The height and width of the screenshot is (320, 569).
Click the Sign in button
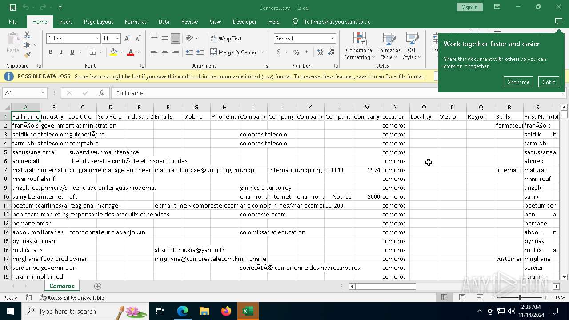(x=469, y=7)
